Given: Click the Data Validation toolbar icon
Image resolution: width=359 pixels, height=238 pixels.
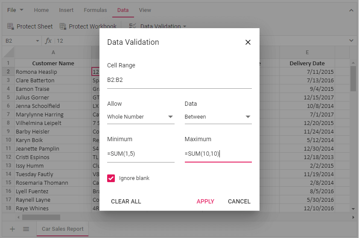Looking at the screenshot, I should pyautogui.click(x=133, y=26).
